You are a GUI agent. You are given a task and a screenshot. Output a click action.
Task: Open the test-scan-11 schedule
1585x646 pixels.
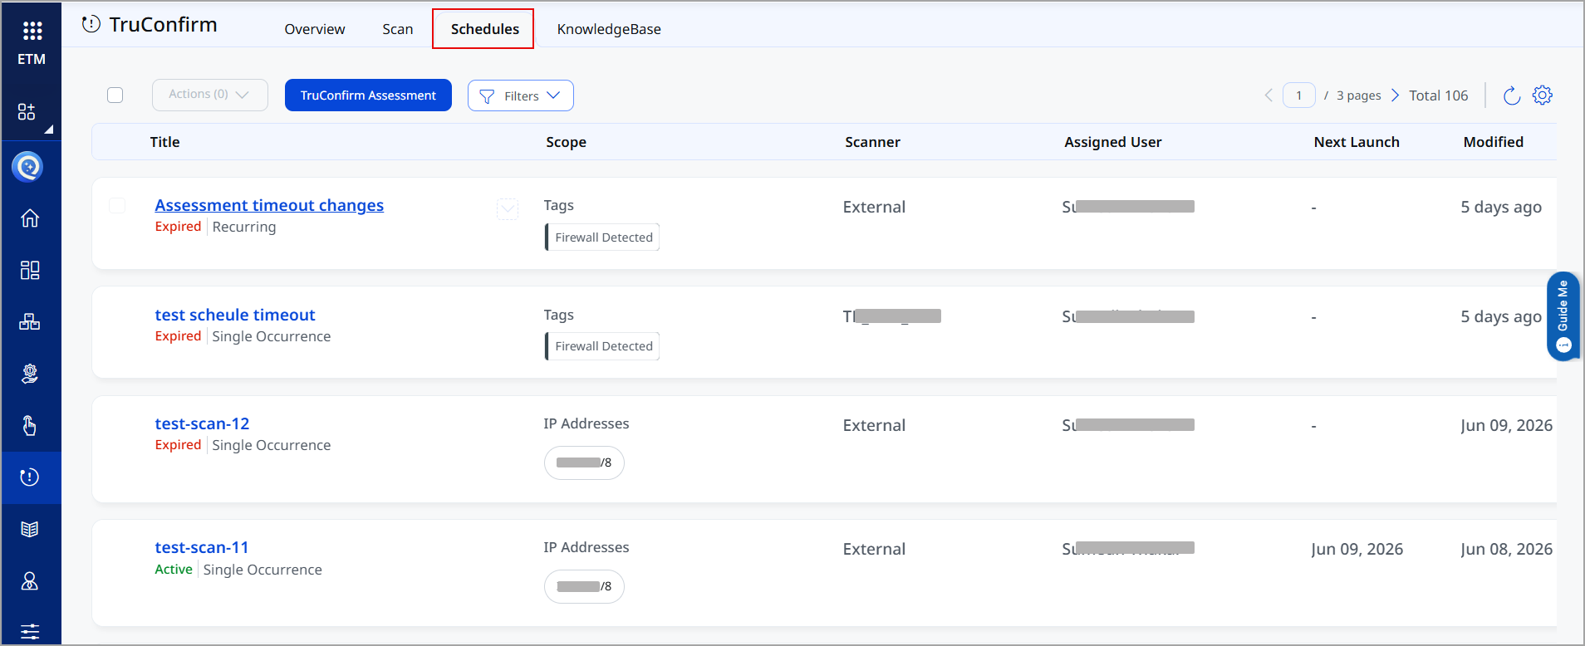(202, 547)
